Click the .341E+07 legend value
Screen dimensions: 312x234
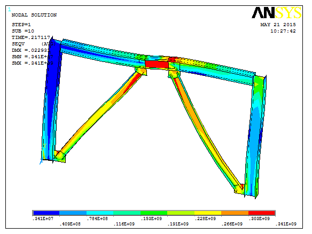coord(43,219)
